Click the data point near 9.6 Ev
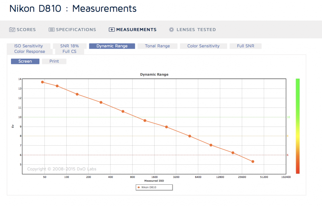This screenshot has width=322, height=206. point(145,120)
